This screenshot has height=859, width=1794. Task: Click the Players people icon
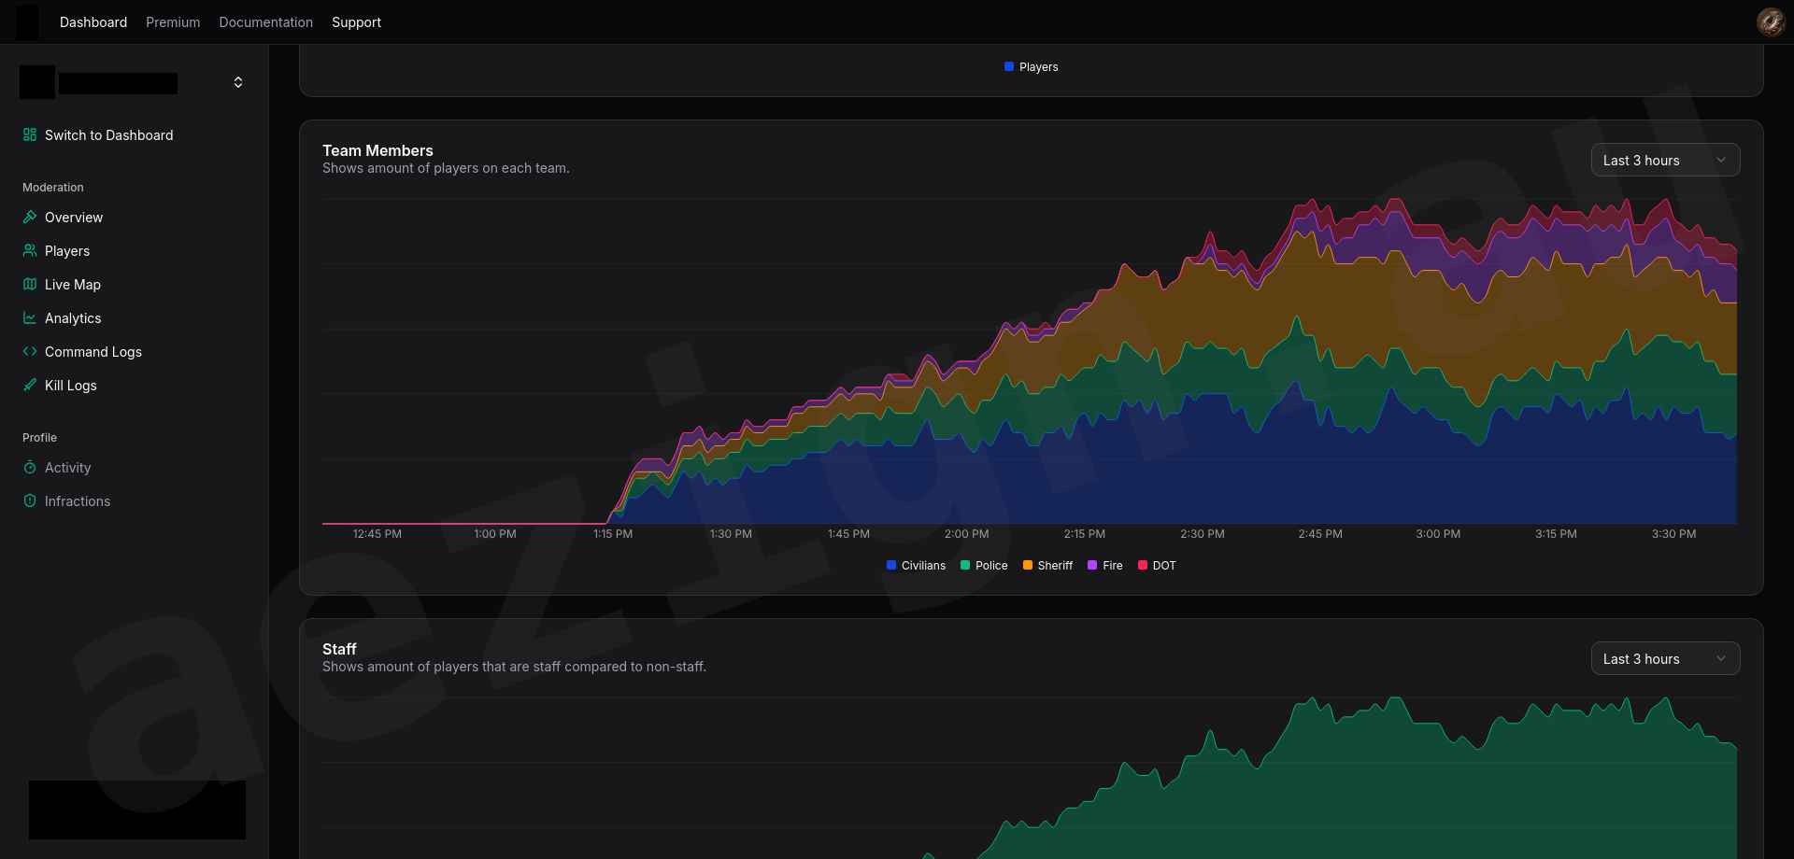click(30, 251)
